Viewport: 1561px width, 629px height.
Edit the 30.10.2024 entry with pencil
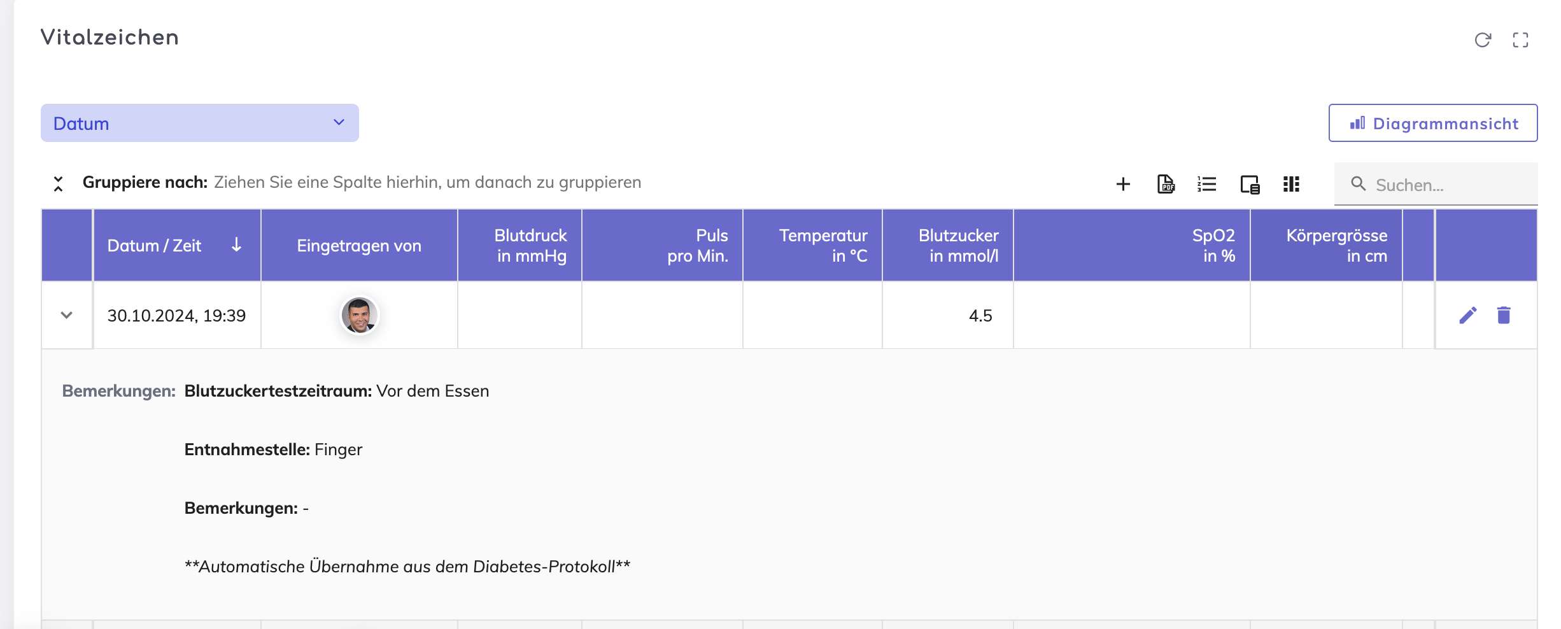(x=1467, y=316)
